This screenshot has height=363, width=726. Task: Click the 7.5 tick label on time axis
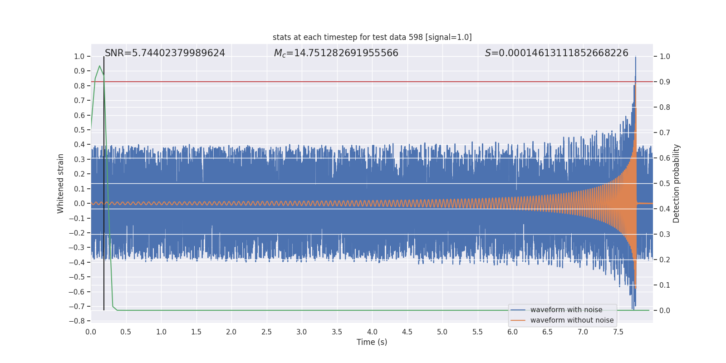tap(618, 332)
